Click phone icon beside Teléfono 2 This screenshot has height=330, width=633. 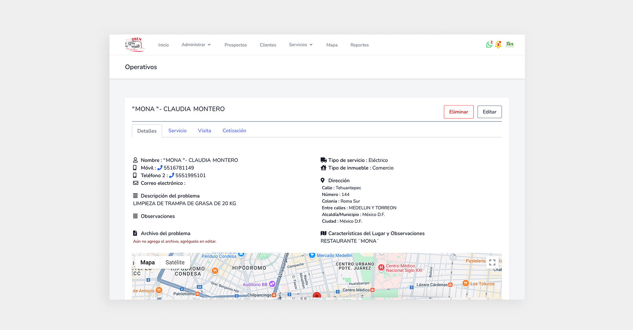click(171, 175)
